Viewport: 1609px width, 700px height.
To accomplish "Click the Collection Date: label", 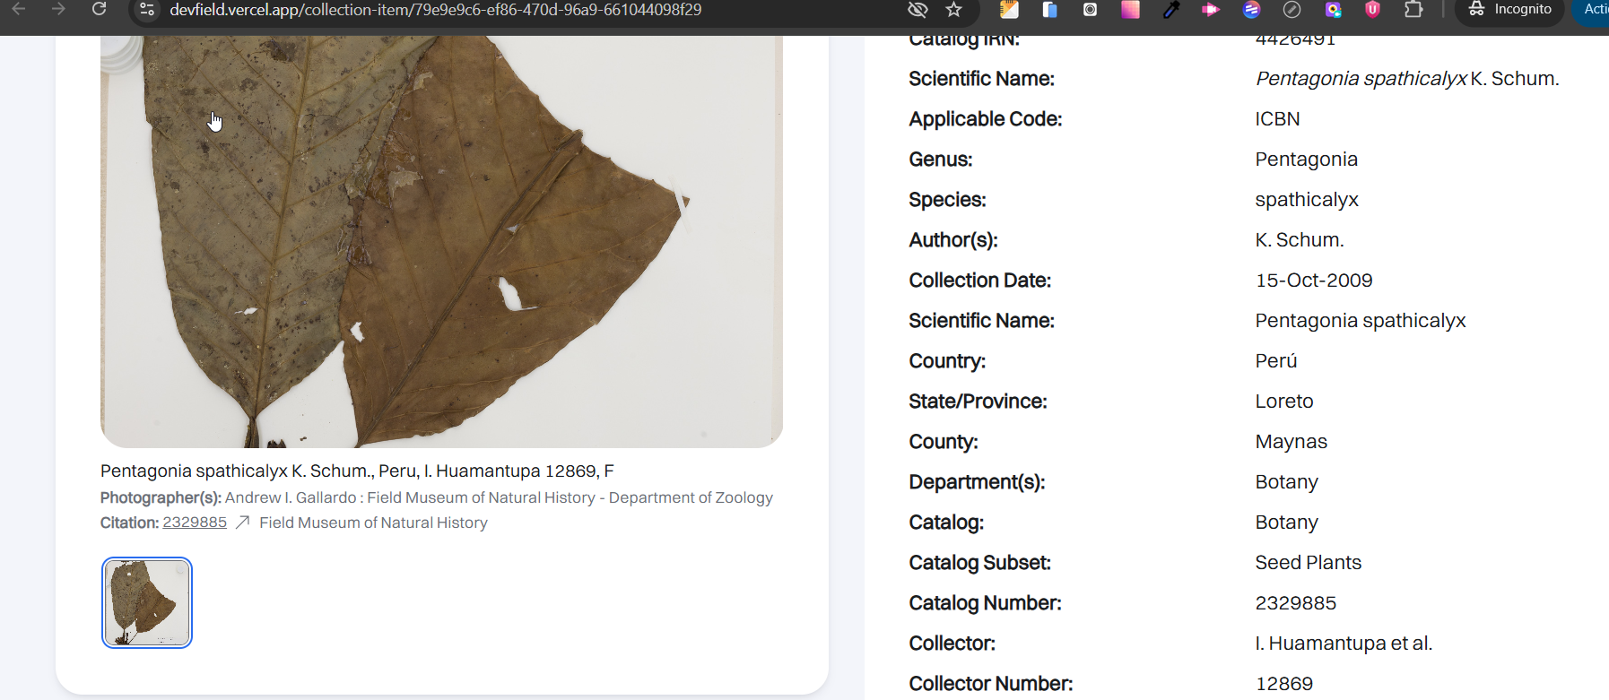I will (979, 281).
